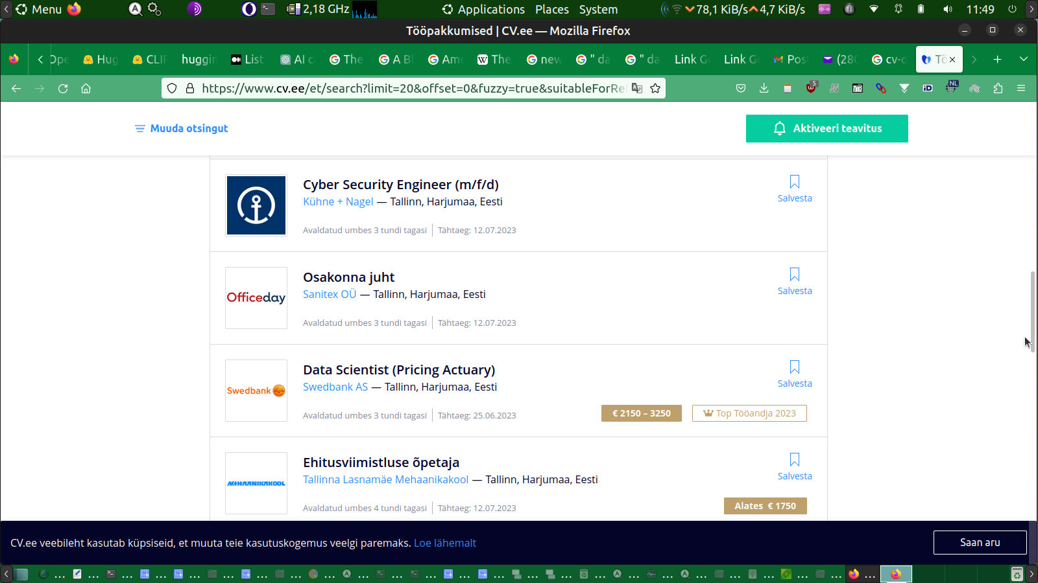Save the Data Scientist (Pricing Actuary) job
Image resolution: width=1038 pixels, height=583 pixels.
tap(795, 374)
